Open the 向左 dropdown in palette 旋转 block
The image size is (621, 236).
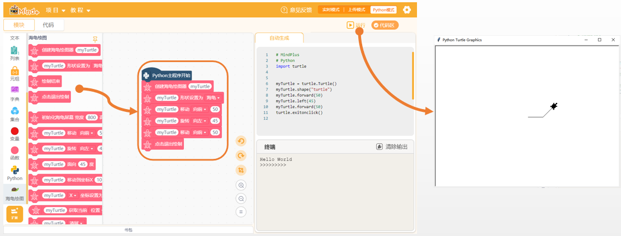[86, 149]
